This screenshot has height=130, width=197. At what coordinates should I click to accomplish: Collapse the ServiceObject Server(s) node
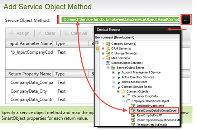tap(103, 63)
